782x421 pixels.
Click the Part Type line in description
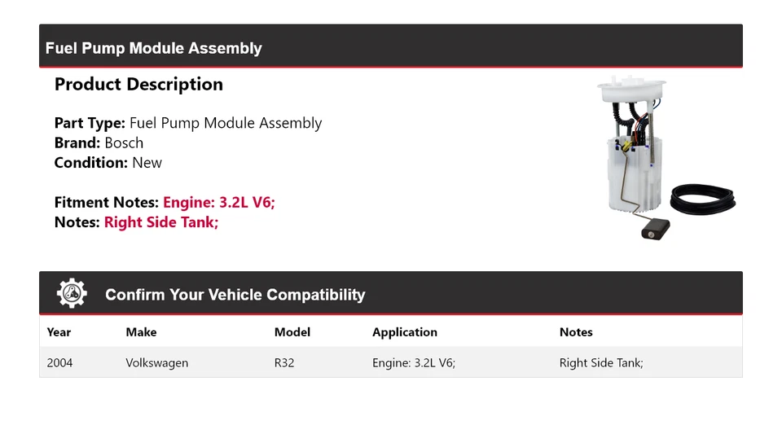[x=188, y=123]
